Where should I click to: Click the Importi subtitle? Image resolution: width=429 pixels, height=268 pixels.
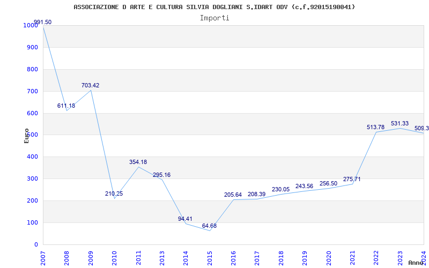(x=214, y=18)
